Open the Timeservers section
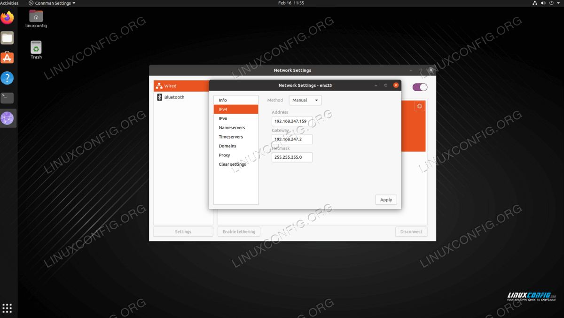 pos(236,137)
